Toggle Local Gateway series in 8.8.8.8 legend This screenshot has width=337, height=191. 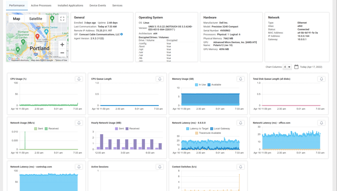click(220, 129)
